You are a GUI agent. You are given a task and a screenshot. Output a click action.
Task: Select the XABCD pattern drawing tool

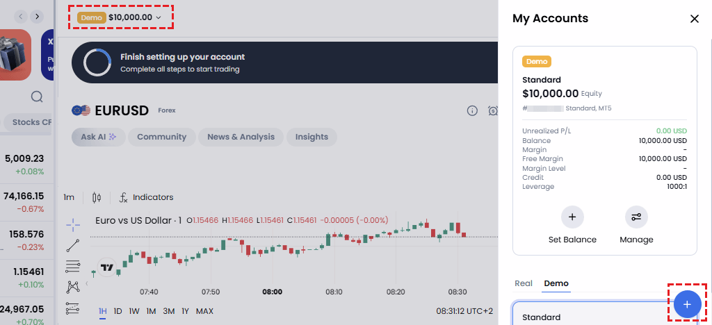pyautogui.click(x=72, y=287)
